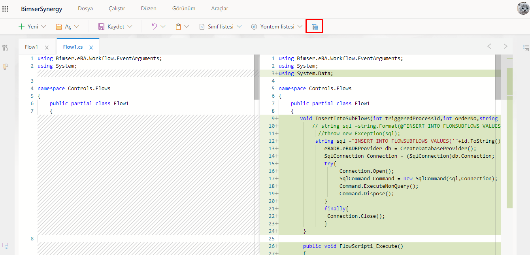Expand the Yöntem listesi dropdown
This screenshot has width=530, height=255.
pyautogui.click(x=300, y=26)
